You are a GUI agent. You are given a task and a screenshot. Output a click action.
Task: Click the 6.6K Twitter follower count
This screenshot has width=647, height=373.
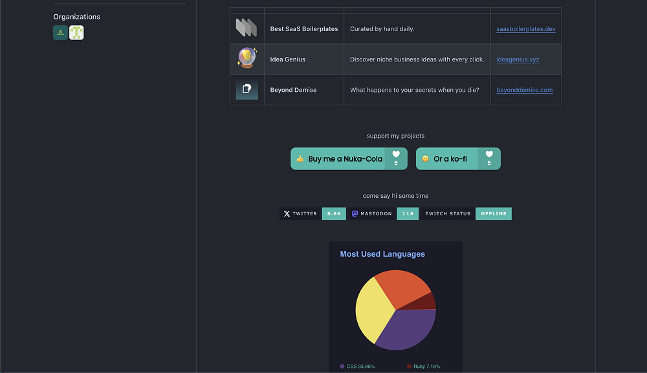[x=334, y=213]
